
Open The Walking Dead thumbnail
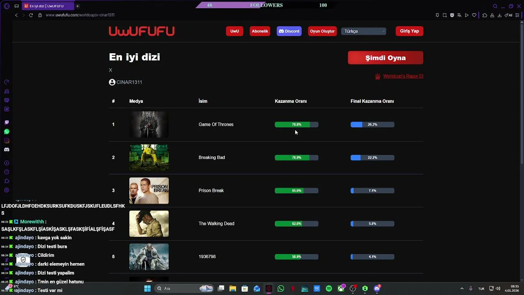tap(149, 224)
